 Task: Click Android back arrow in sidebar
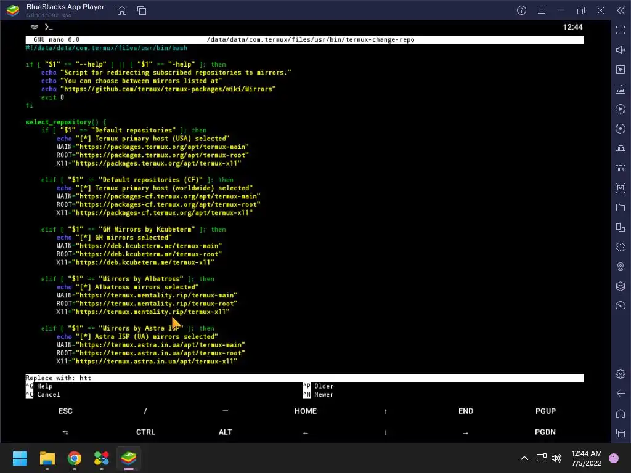click(621, 394)
